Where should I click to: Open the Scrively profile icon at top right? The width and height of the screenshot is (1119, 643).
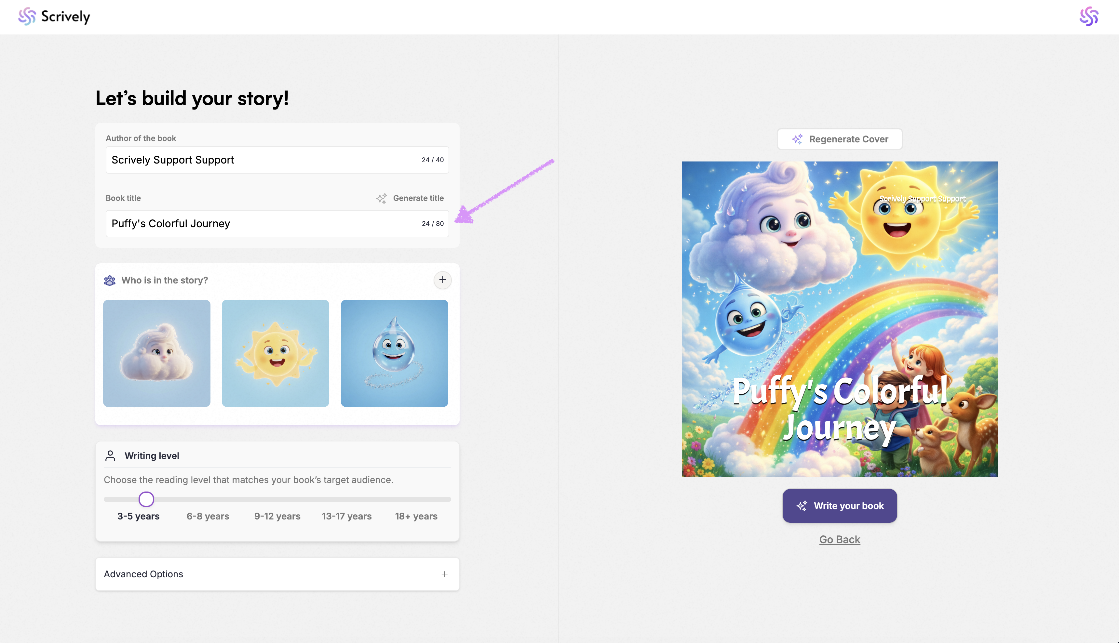(1088, 17)
